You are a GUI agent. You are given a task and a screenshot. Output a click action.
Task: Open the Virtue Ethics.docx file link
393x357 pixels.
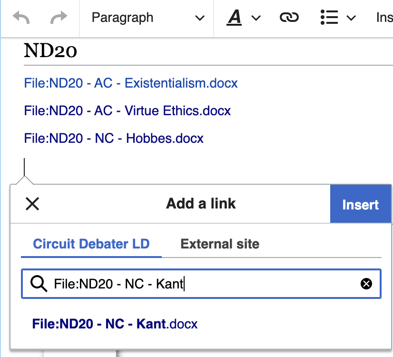(128, 110)
